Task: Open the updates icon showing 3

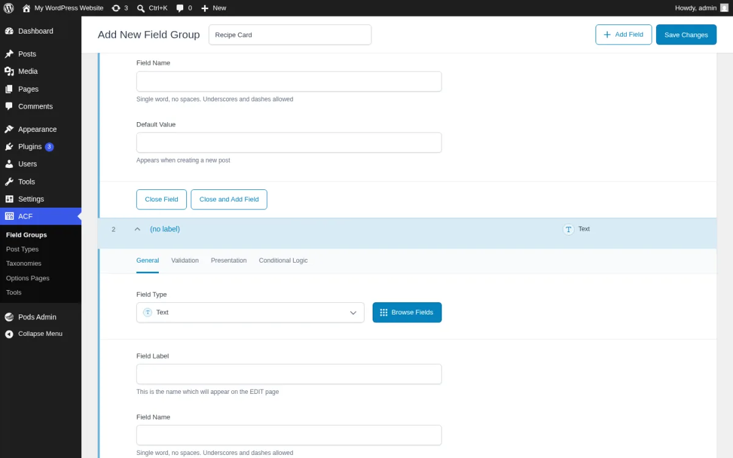Action: click(x=120, y=8)
